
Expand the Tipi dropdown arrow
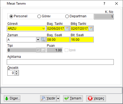tap(38, 50)
